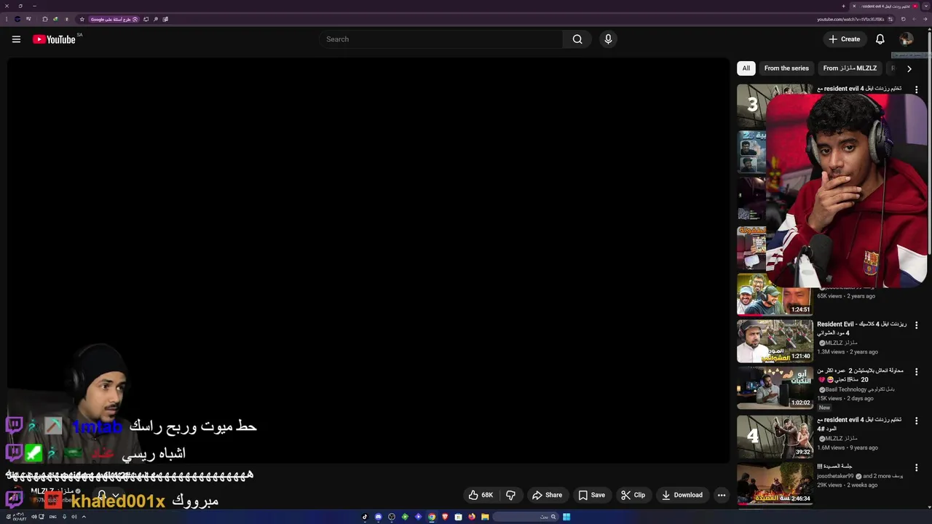Click the Windows taskbar search box
Viewport: 932px width, 524px height.
(x=526, y=517)
